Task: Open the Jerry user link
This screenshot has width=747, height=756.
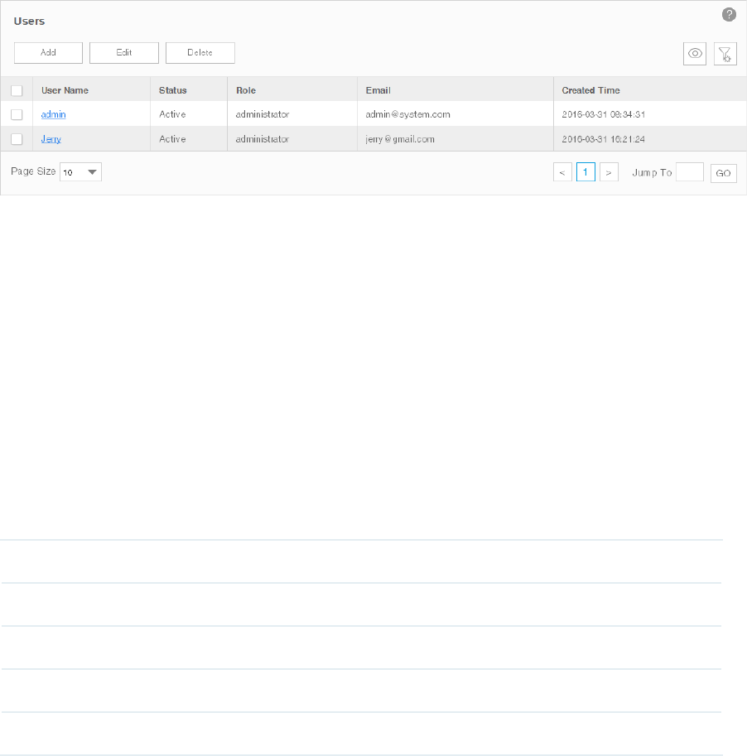Action: (51, 139)
